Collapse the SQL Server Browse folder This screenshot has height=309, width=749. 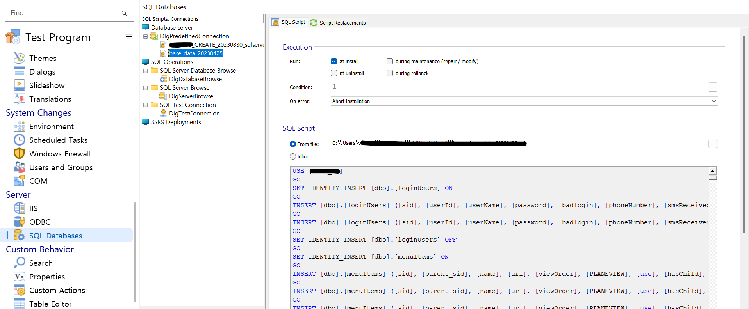(x=145, y=88)
